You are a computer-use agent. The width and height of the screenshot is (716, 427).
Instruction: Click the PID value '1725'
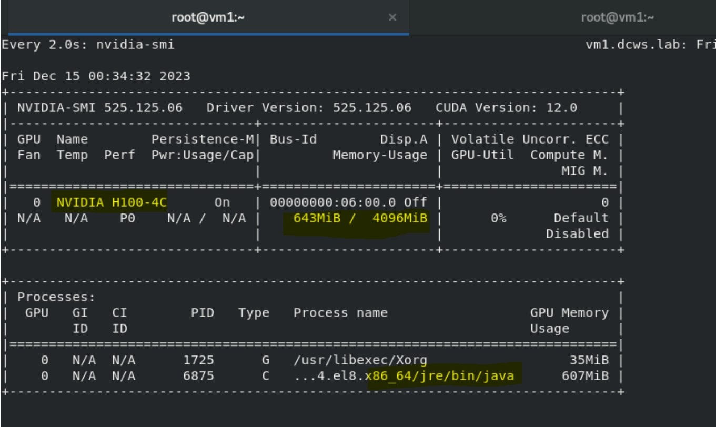[x=198, y=360]
